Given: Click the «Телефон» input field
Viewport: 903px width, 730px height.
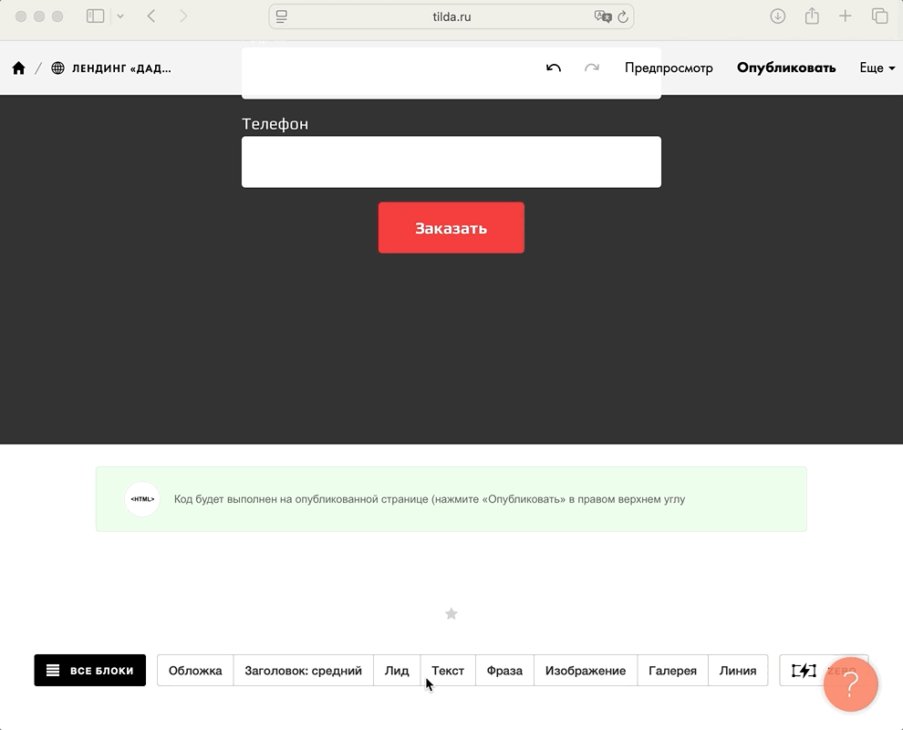Looking at the screenshot, I should click(x=451, y=162).
